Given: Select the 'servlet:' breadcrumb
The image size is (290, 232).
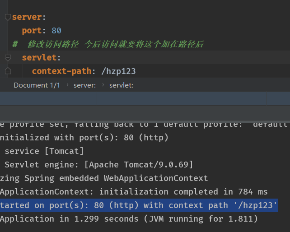Looking at the screenshot, I should tap(121, 85).
